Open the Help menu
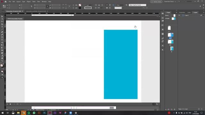Image resolution: width=205 pixels, height=115 pixels. (50, 2)
